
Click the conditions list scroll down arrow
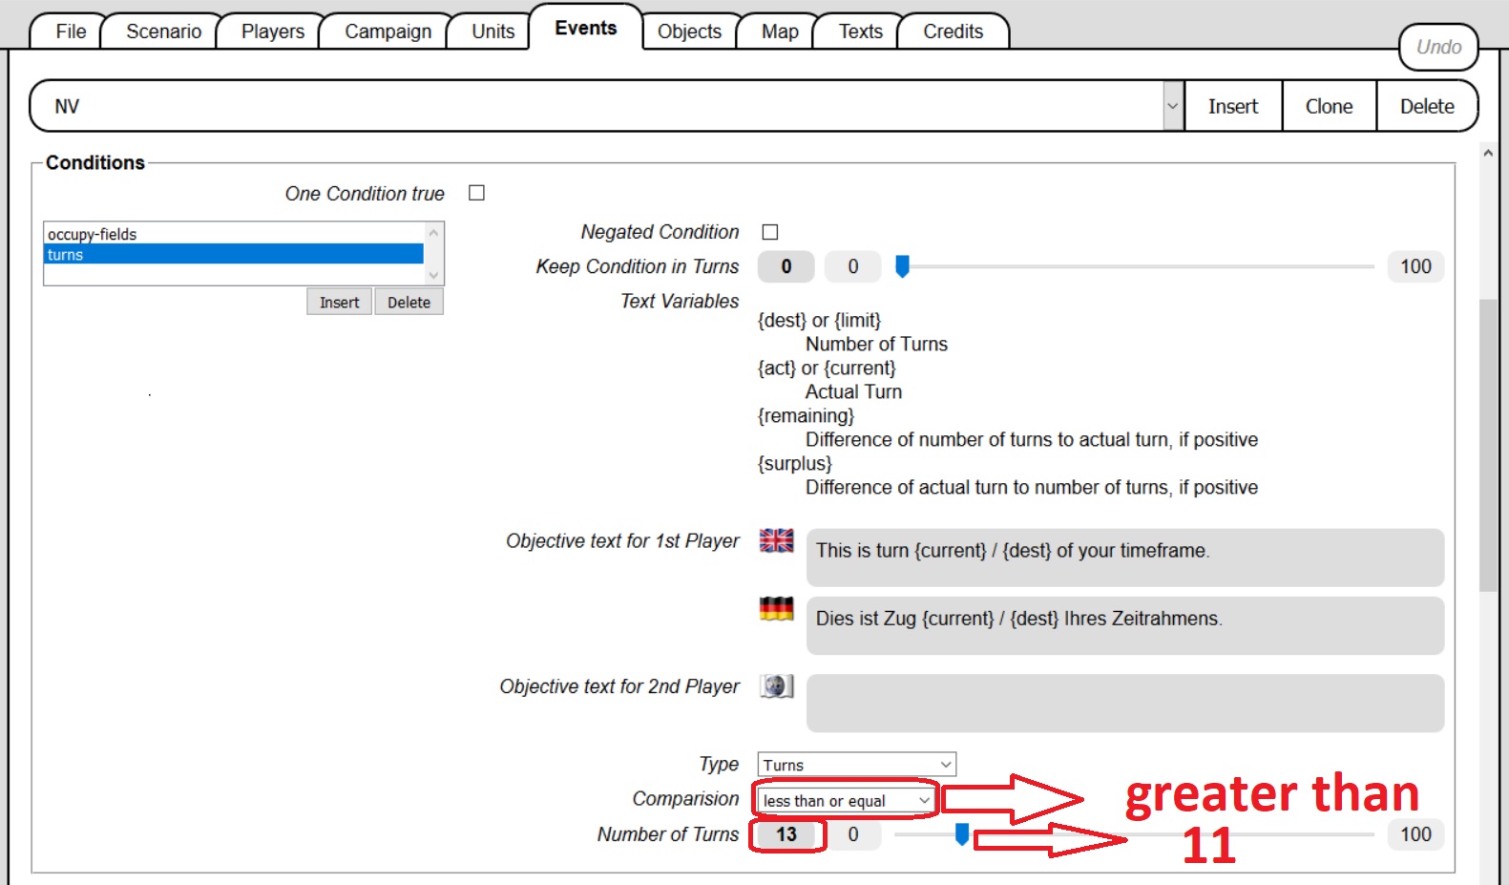point(433,275)
